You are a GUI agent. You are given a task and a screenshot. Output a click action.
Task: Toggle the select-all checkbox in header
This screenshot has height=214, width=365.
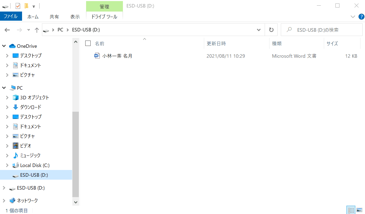coord(88,43)
